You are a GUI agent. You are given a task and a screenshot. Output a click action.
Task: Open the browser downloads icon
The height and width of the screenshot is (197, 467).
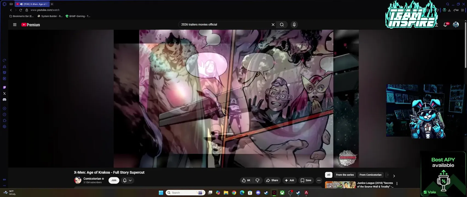(449, 10)
